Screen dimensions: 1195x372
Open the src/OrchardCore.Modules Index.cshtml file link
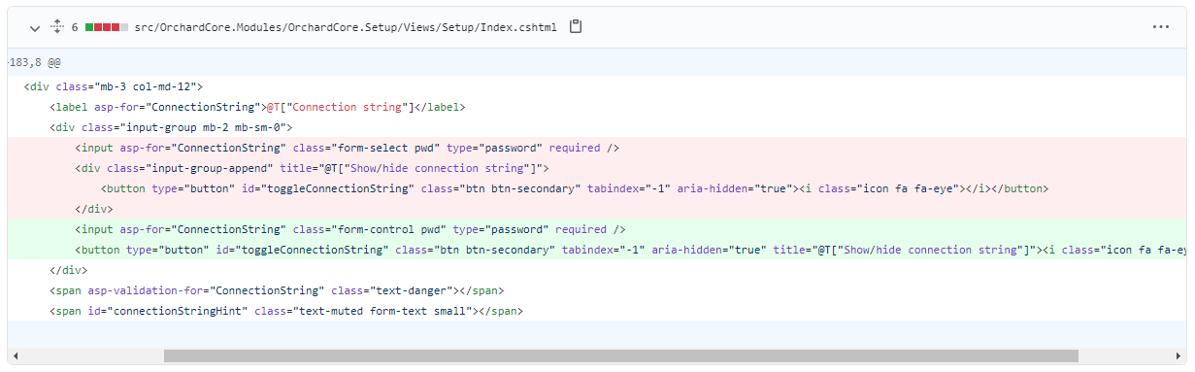[x=345, y=27]
